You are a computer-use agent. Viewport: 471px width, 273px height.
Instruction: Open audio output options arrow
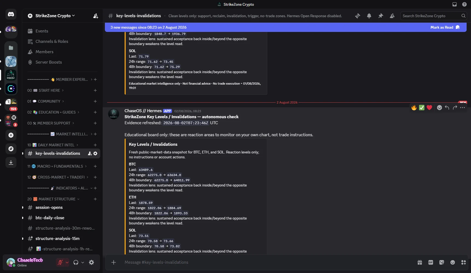(x=83, y=262)
